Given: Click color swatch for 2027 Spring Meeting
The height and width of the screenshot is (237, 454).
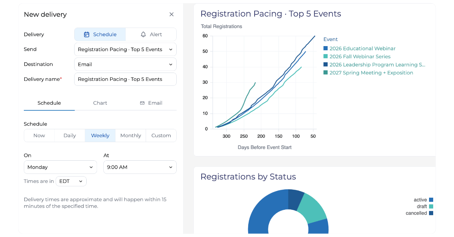Looking at the screenshot, I should (x=325, y=73).
